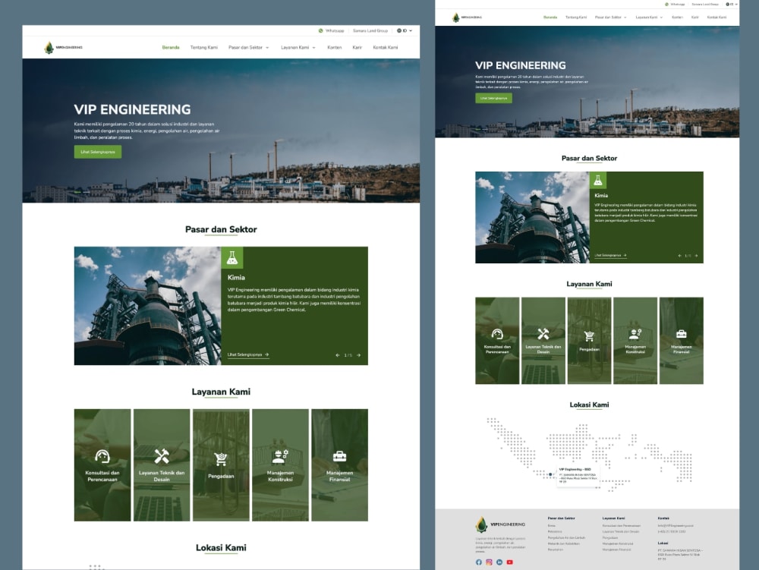Image resolution: width=759 pixels, height=570 pixels.
Task: Expand Pasar dan Sektor dropdown in left mockup
Action: coord(249,47)
